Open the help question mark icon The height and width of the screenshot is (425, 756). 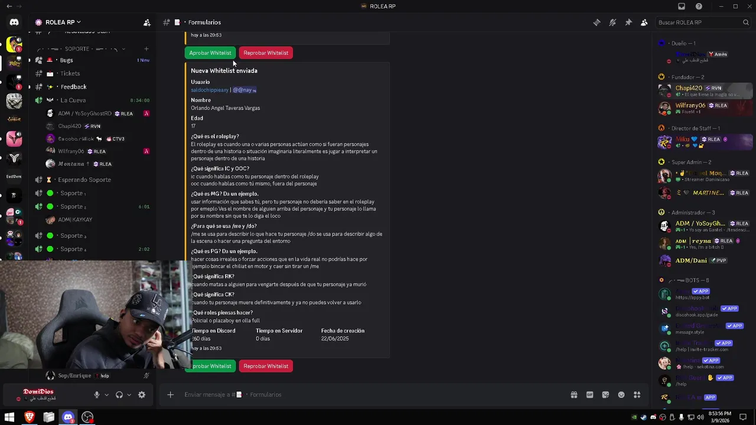click(699, 6)
